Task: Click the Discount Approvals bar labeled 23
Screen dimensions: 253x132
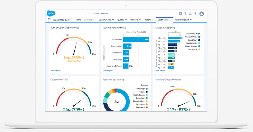Action: coord(171,58)
